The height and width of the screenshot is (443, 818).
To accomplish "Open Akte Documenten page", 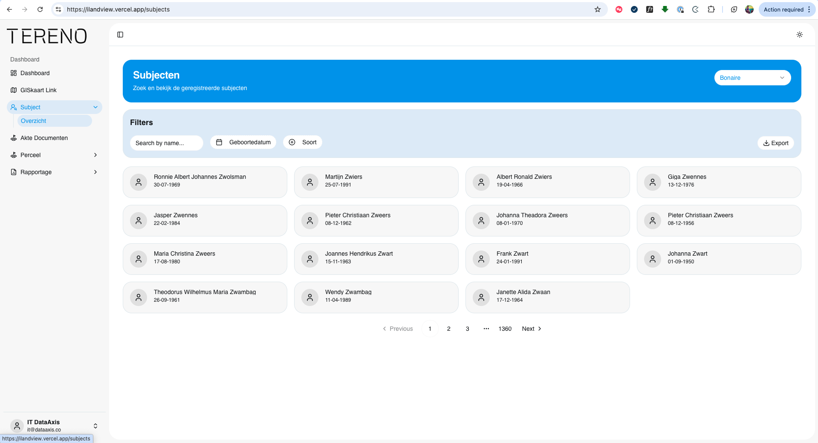I will click(55, 138).
